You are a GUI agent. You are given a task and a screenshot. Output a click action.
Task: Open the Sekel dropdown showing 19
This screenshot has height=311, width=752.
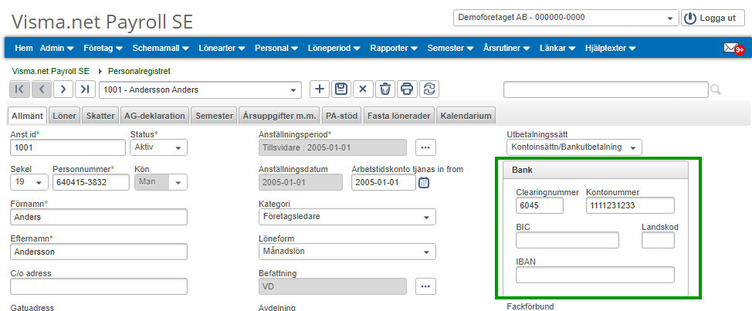tap(29, 182)
